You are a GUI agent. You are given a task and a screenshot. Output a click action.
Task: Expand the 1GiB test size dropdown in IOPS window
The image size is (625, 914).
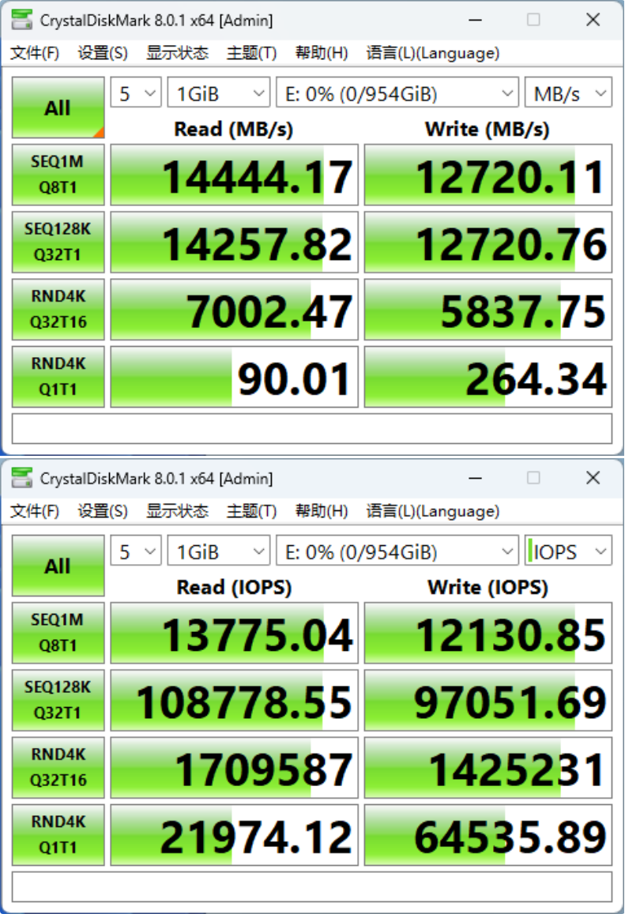click(x=218, y=552)
